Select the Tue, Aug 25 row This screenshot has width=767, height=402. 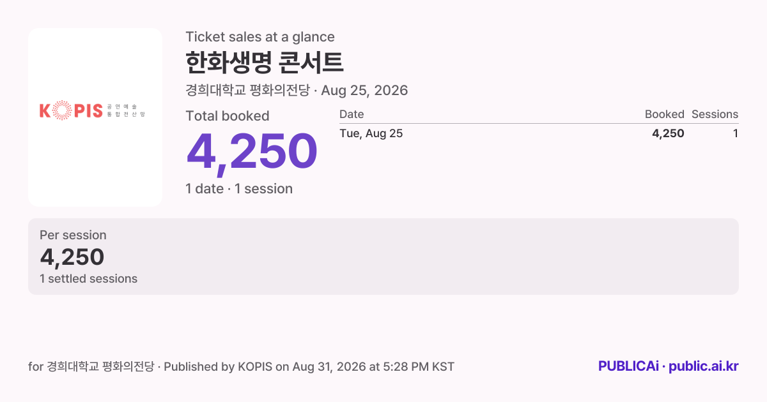[x=539, y=133]
